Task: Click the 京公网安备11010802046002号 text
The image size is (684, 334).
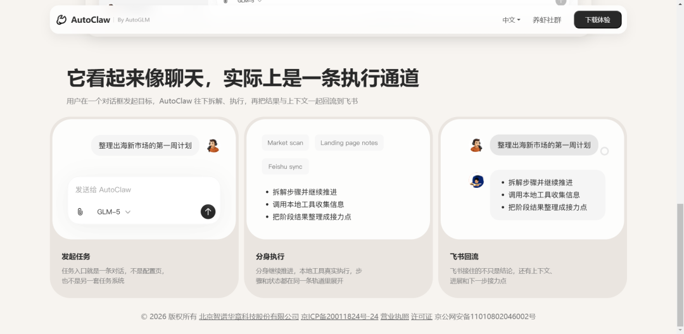Action: pos(485,316)
